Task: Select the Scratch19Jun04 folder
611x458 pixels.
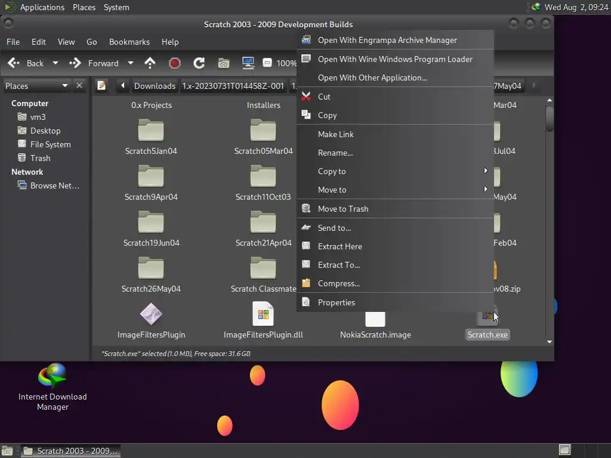Action: (x=151, y=229)
